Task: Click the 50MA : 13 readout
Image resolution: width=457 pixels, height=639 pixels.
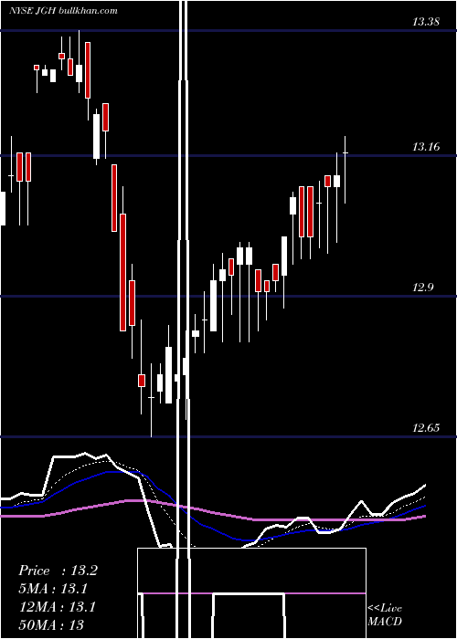Action: click(51, 624)
